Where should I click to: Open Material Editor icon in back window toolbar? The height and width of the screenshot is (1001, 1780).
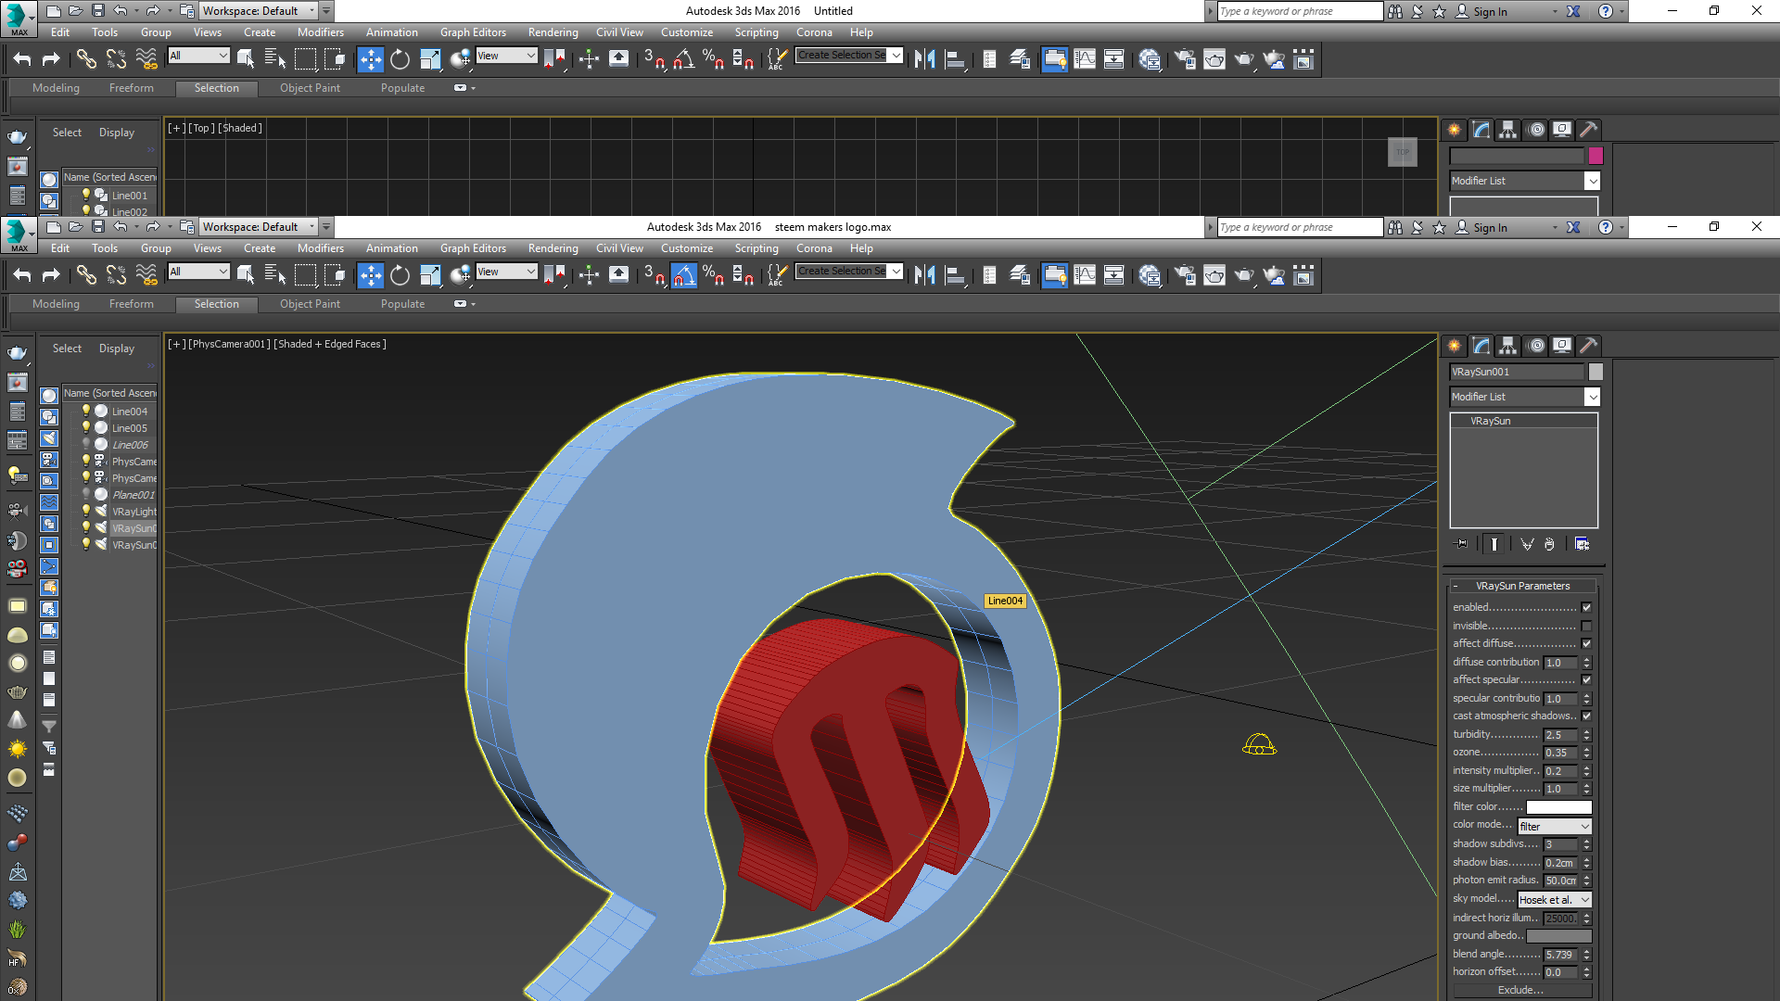(x=1150, y=59)
